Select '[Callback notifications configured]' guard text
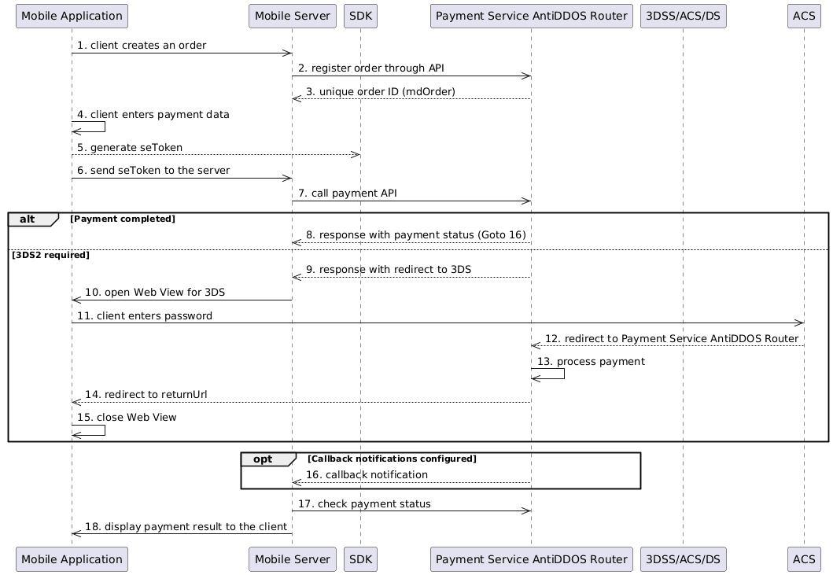This screenshot has height=575, width=833. click(x=392, y=459)
